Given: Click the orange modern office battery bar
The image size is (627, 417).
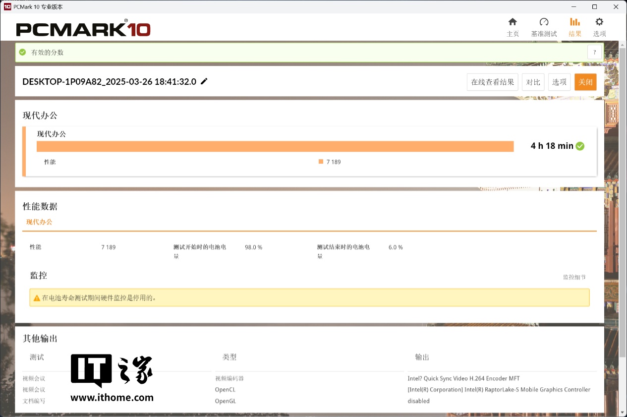Looking at the screenshot, I should tap(275, 146).
